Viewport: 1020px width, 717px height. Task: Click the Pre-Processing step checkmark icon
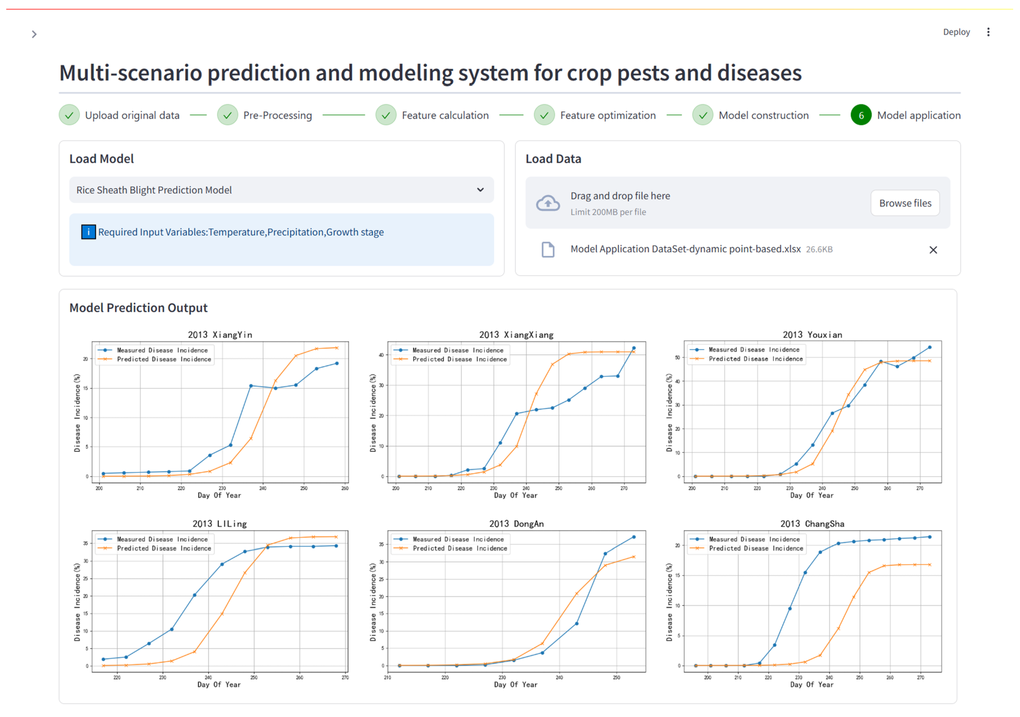(x=227, y=115)
